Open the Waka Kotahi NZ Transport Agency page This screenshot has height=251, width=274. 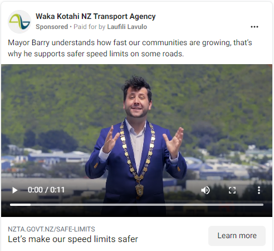(96, 16)
